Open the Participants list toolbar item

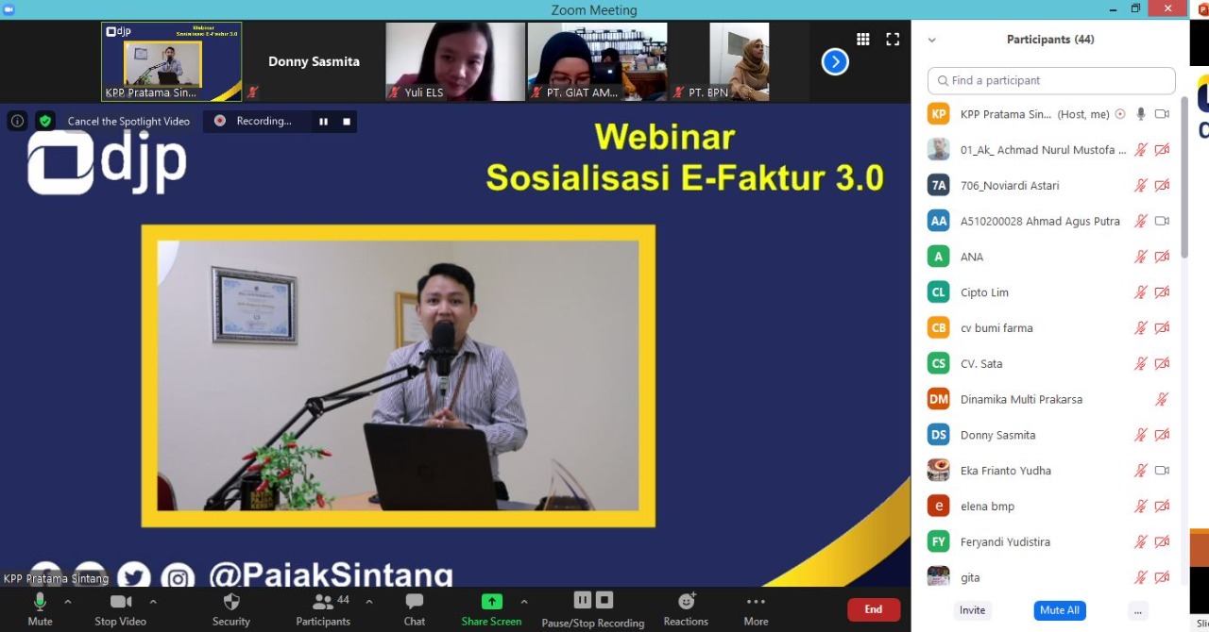(x=323, y=603)
